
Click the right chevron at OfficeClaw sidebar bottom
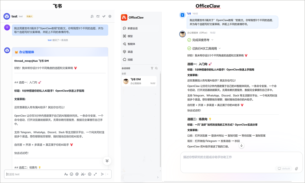point(158,177)
